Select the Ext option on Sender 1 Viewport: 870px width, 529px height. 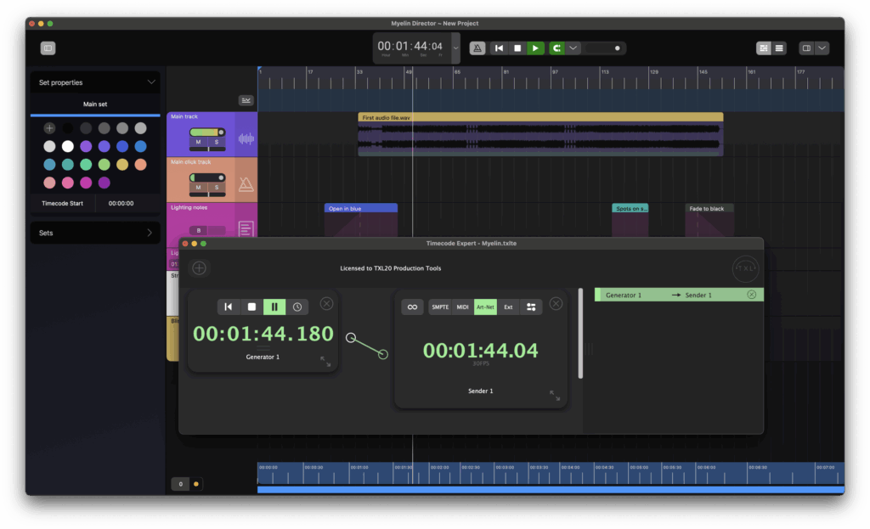508,307
